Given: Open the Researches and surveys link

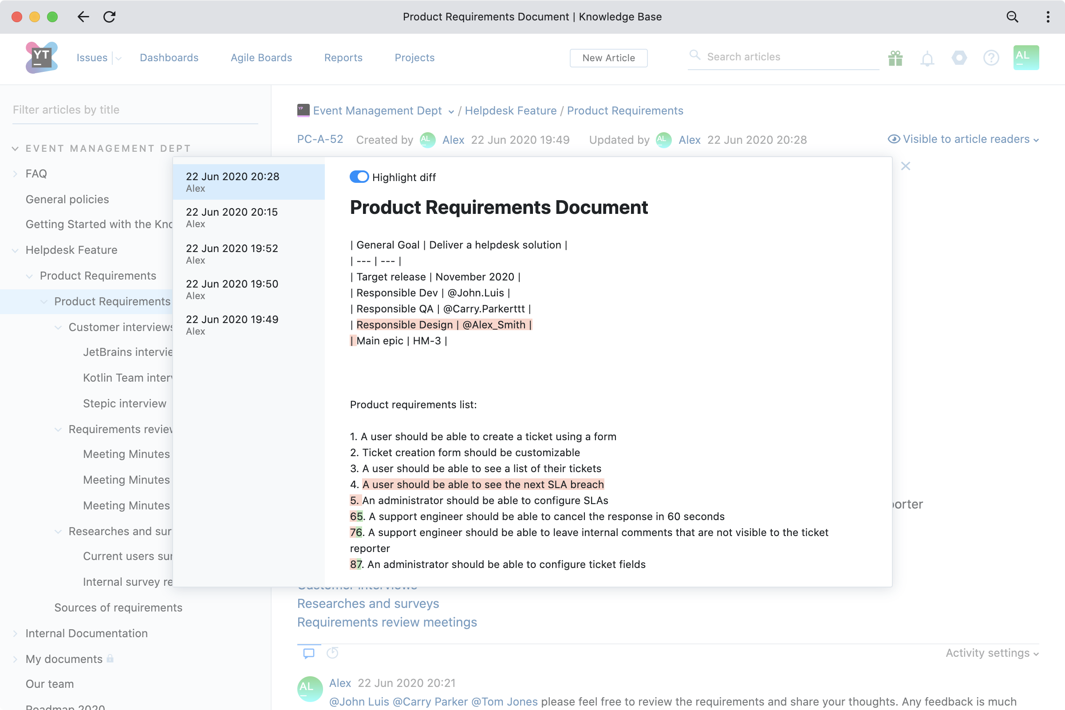Looking at the screenshot, I should pyautogui.click(x=368, y=603).
